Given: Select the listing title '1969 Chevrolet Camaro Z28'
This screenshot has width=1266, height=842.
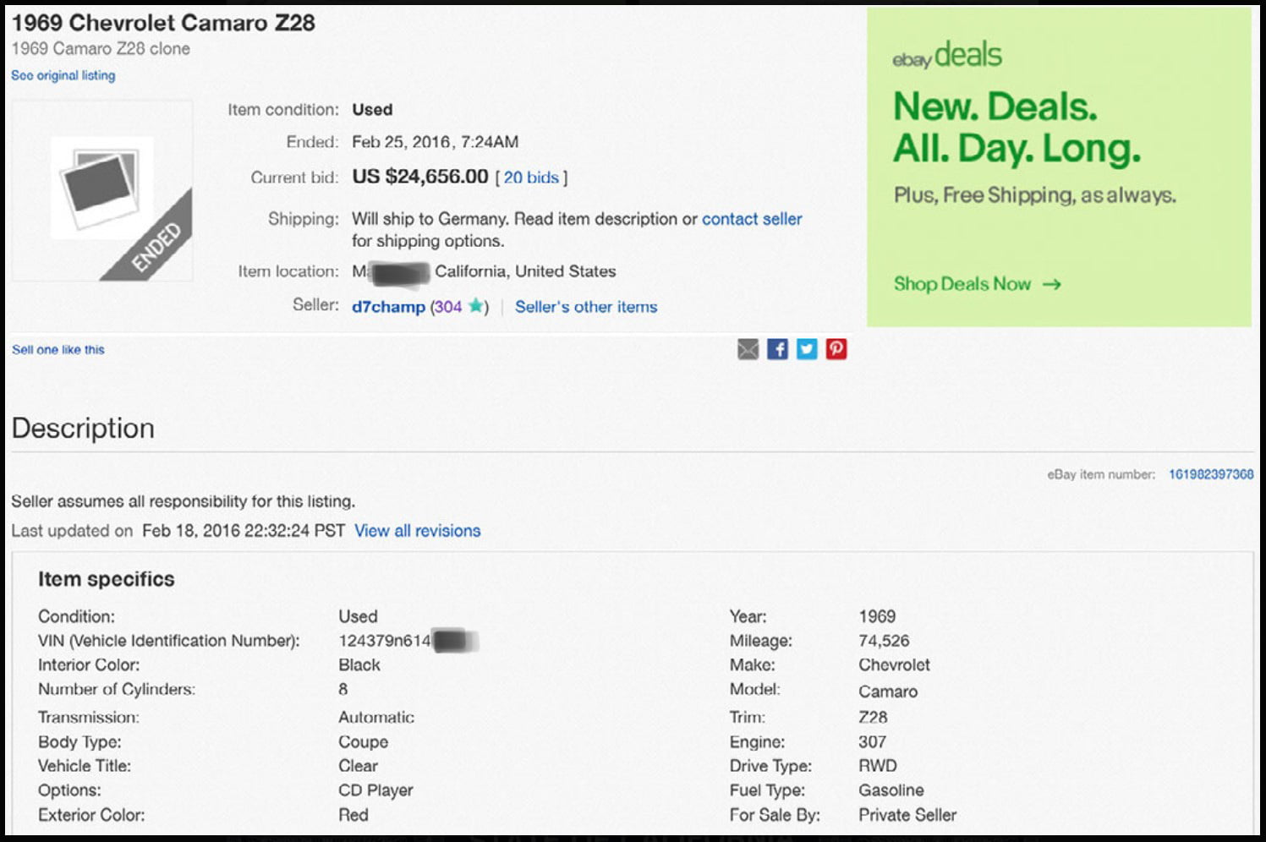Looking at the screenshot, I should (163, 23).
